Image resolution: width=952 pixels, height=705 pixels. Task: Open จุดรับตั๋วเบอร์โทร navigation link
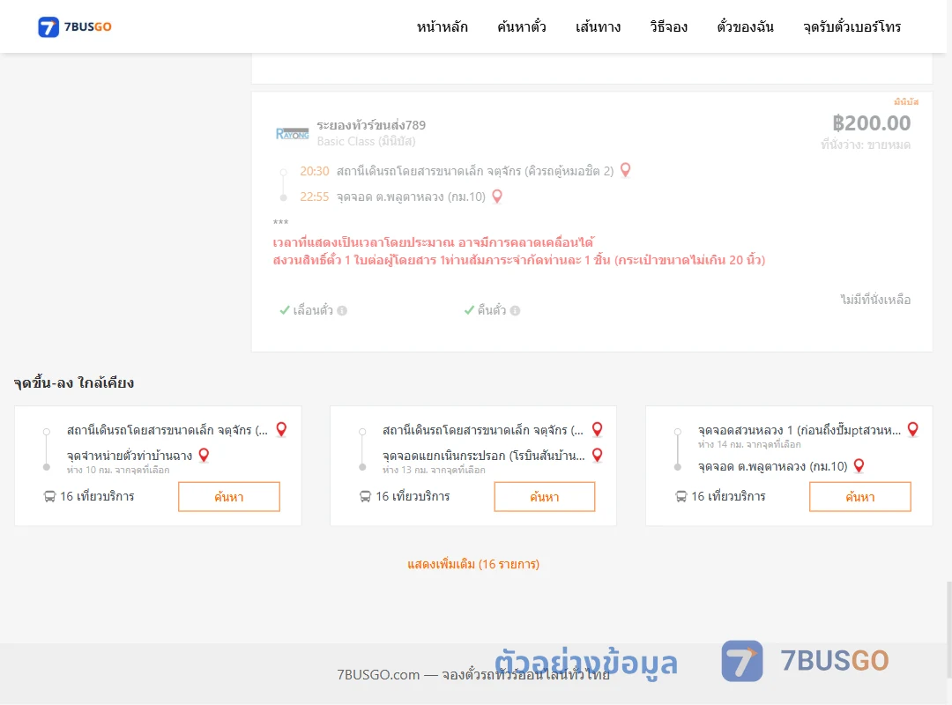point(852,26)
